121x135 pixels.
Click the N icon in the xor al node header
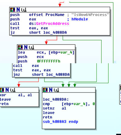pyautogui.click(x=7, y=90)
